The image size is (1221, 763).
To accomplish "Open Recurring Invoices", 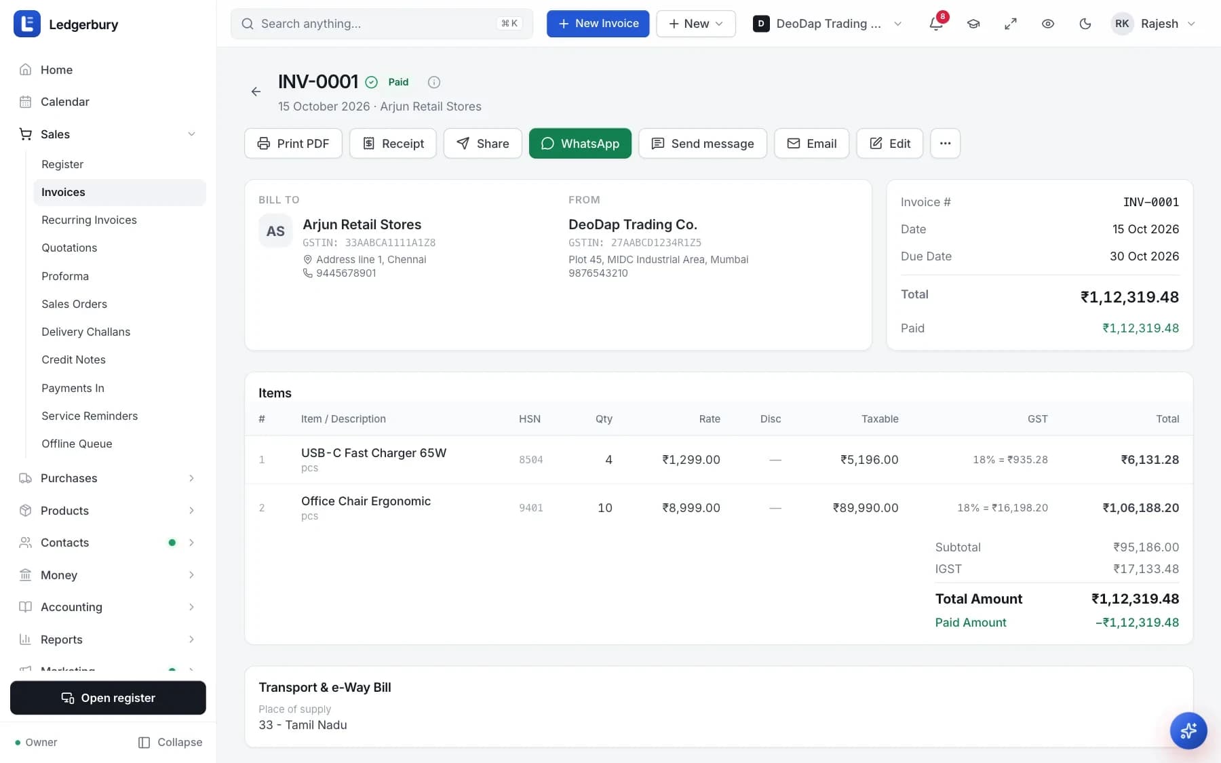I will click(x=119, y=220).
